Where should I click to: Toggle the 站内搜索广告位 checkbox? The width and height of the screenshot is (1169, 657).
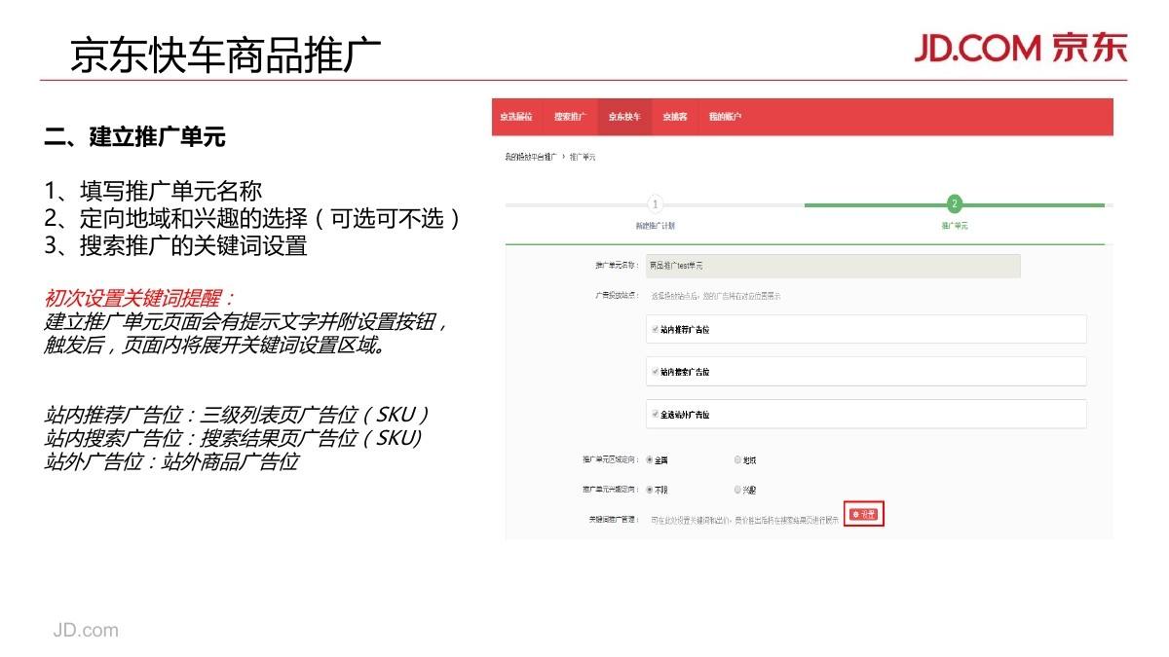656,372
